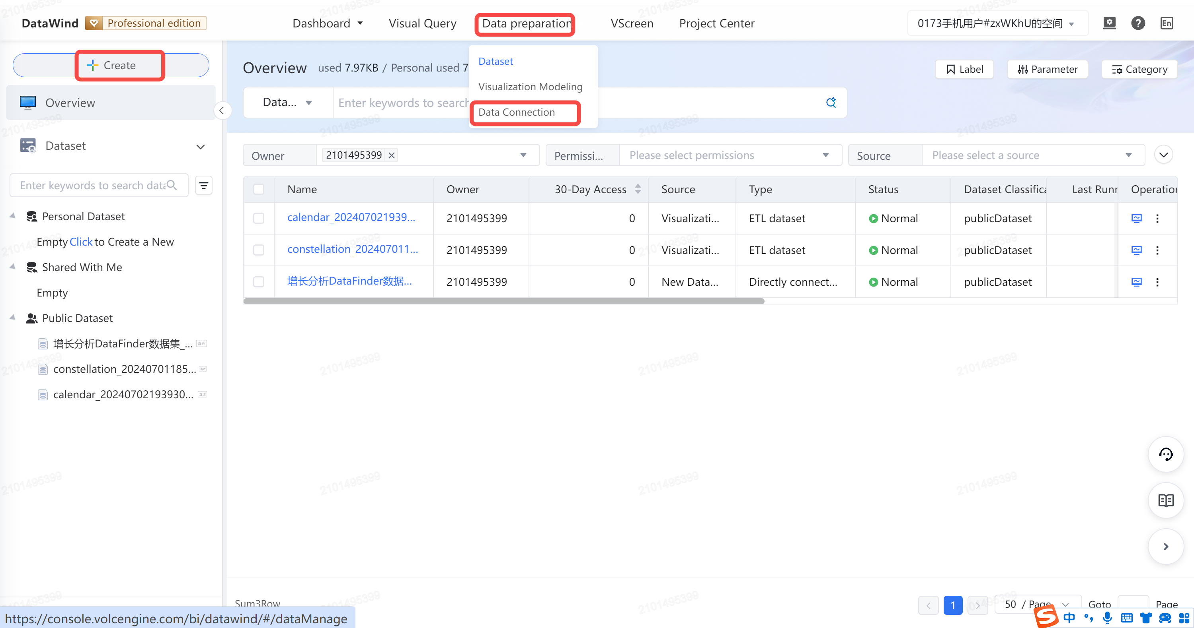Collapse the Personal Dataset tree node
The width and height of the screenshot is (1194, 628).
point(12,216)
